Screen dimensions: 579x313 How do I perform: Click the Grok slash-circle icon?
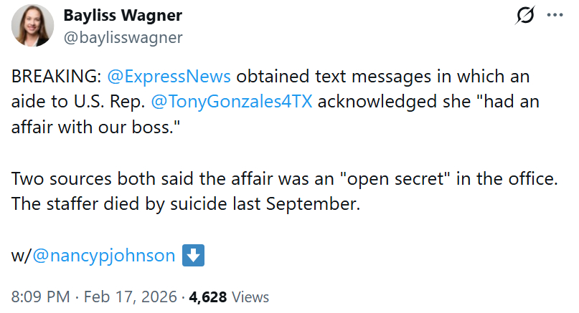[526, 15]
